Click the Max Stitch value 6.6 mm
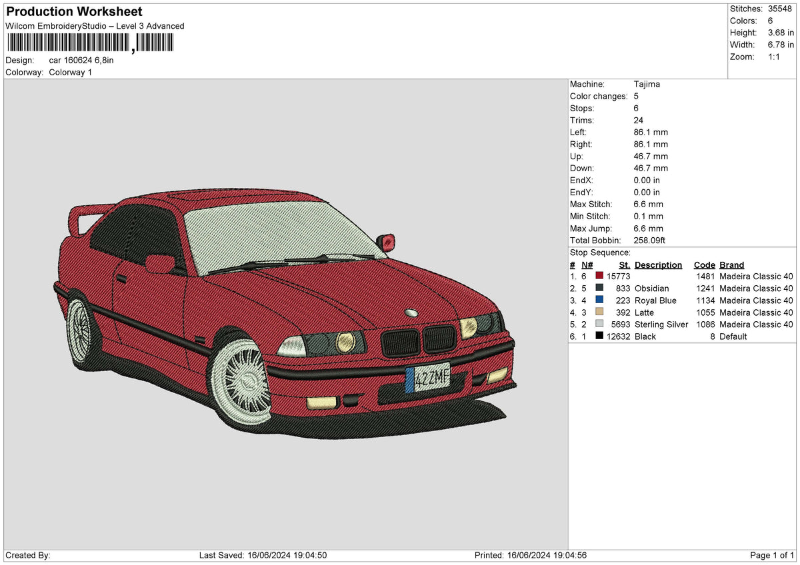 [649, 205]
